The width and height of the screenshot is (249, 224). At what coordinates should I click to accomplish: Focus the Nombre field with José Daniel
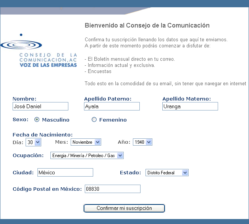[x=40, y=106]
